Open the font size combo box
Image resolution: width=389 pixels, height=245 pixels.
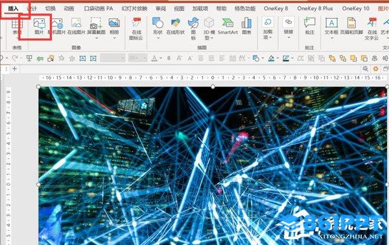pyautogui.click(x=138, y=58)
